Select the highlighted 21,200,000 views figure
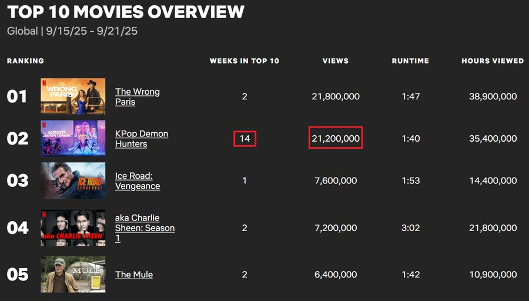This screenshot has height=301, width=529. 336,139
